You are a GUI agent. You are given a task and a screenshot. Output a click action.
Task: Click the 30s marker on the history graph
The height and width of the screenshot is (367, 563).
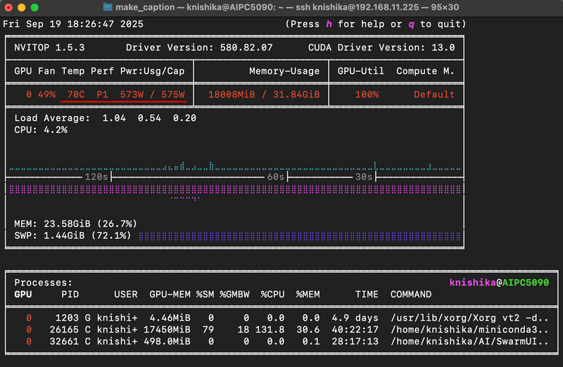363,176
